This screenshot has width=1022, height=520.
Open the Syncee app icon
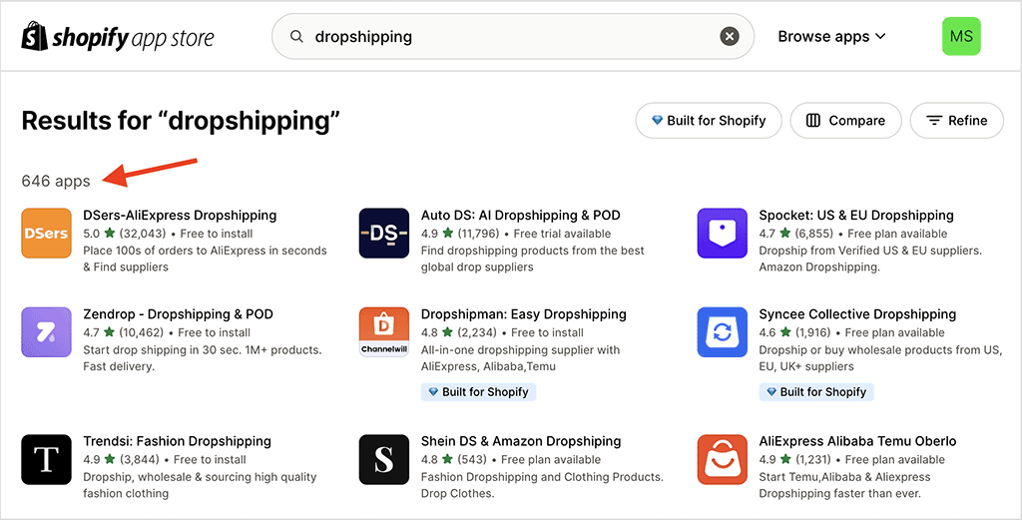pyautogui.click(x=723, y=332)
